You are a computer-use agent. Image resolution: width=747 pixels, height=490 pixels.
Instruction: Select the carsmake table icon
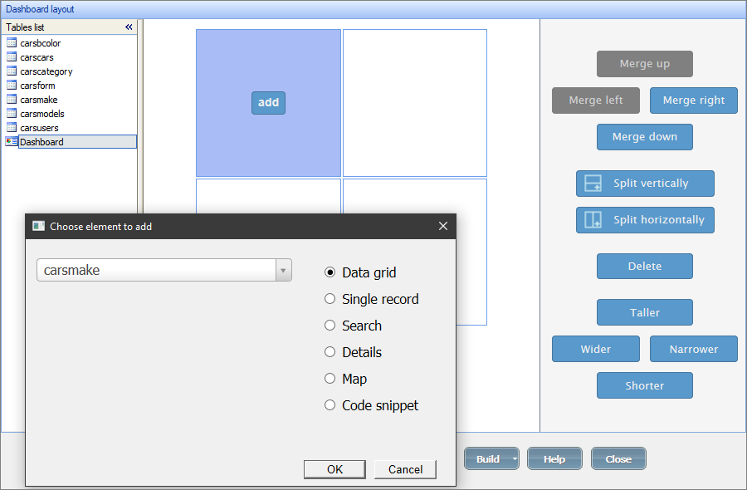pos(11,99)
